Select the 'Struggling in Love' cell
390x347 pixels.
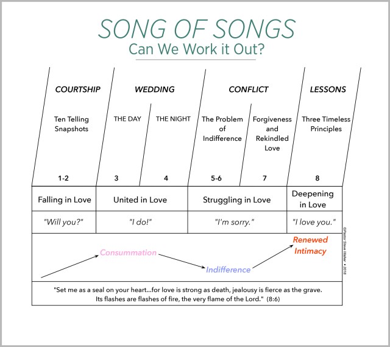tap(236, 199)
